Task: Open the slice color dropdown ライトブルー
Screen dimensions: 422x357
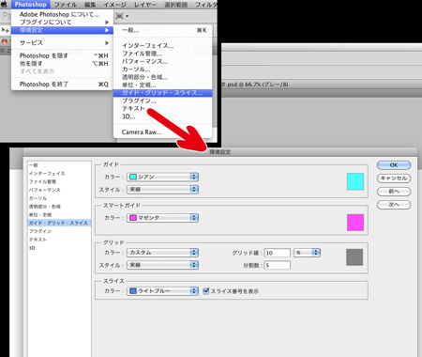Action: click(x=162, y=291)
